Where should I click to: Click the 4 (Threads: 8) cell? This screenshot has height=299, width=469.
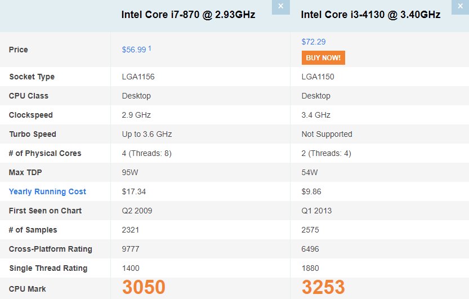click(146, 153)
